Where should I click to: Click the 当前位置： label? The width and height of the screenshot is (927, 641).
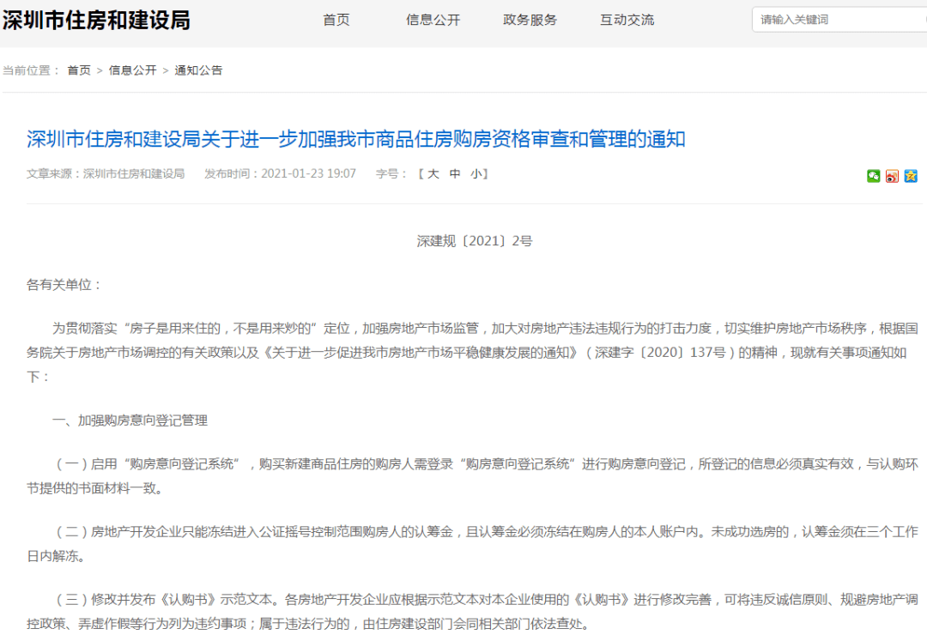tap(32, 70)
